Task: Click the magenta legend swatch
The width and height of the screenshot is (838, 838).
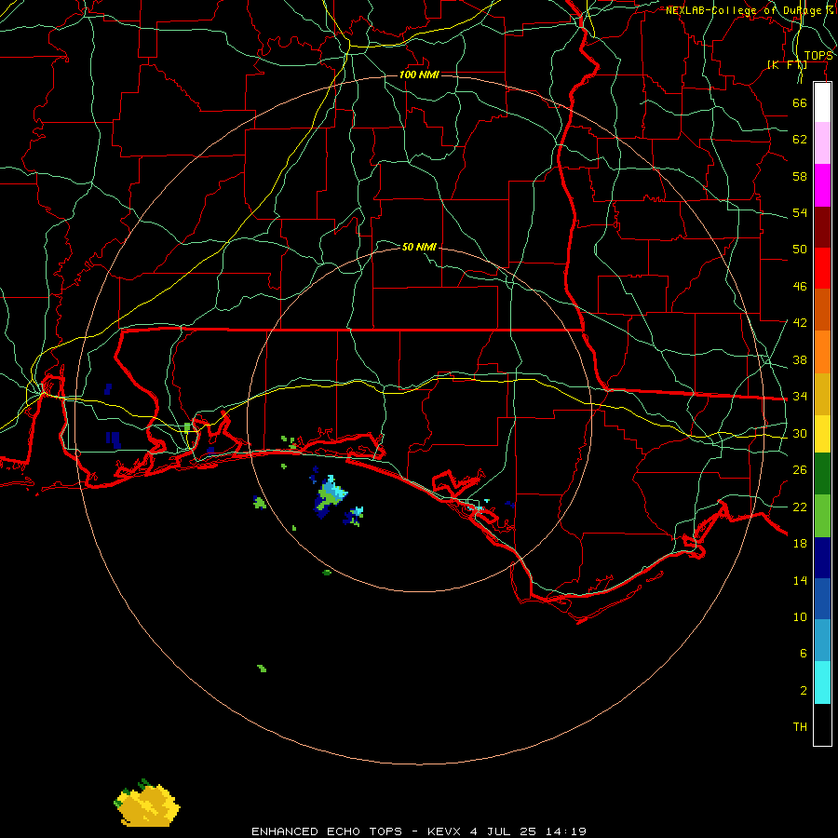Action: pyautogui.click(x=822, y=185)
